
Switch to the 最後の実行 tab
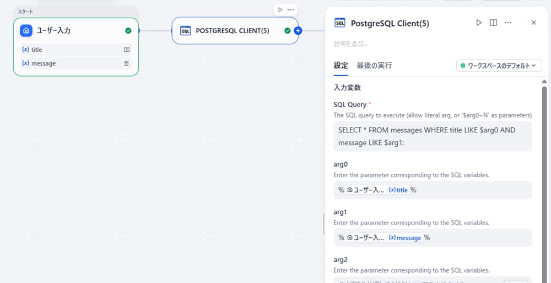pos(374,65)
